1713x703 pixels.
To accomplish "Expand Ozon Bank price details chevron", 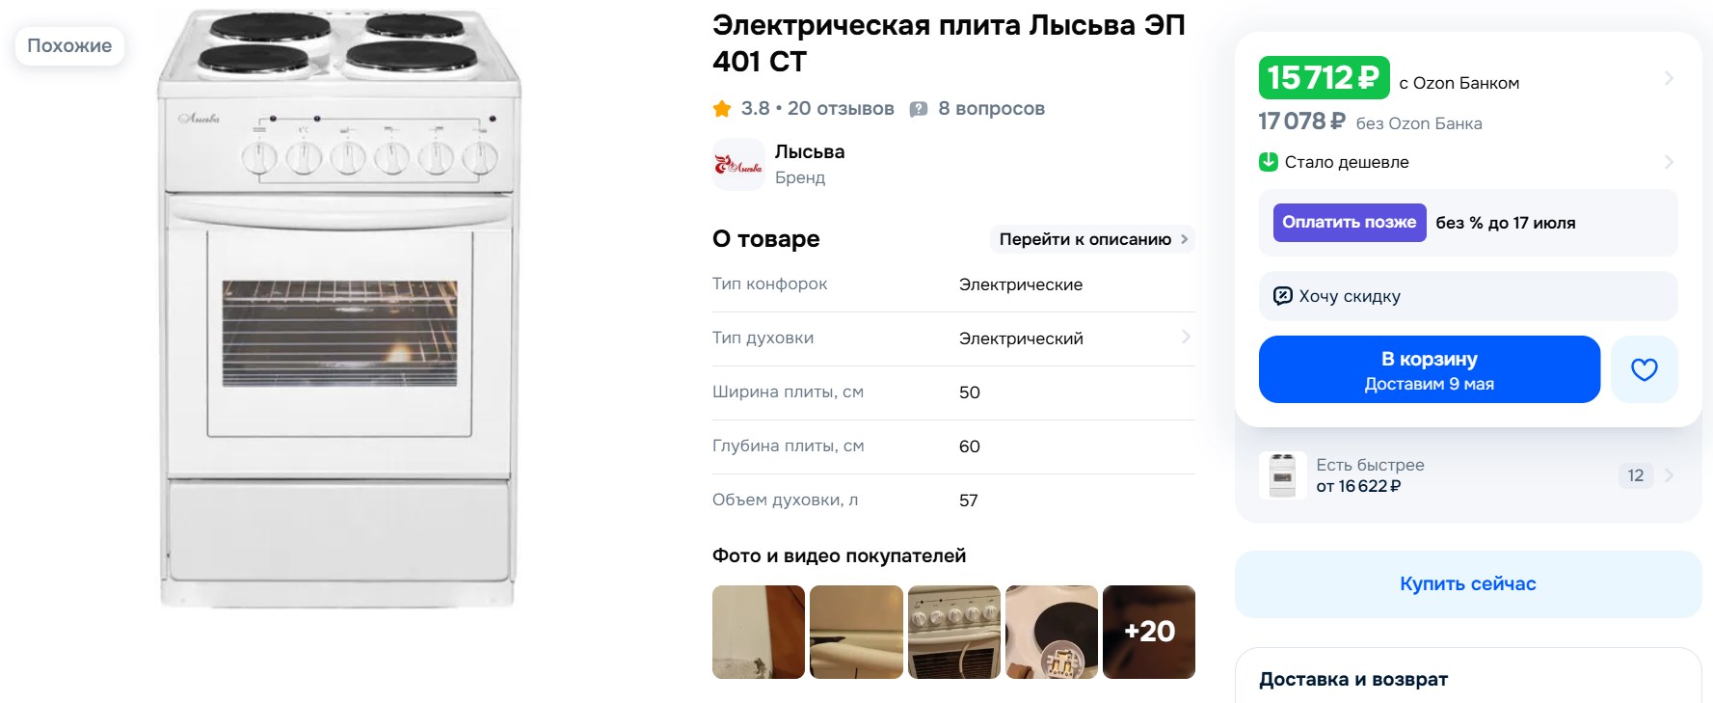I will click(1669, 78).
